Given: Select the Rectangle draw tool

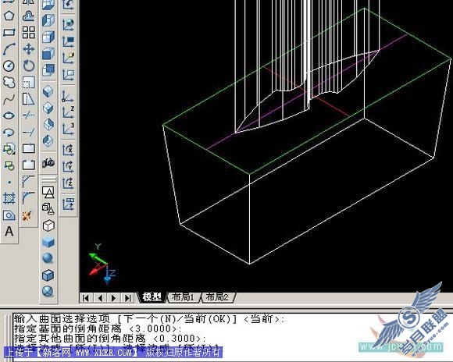Looking at the screenshot, I should click(x=9, y=32).
